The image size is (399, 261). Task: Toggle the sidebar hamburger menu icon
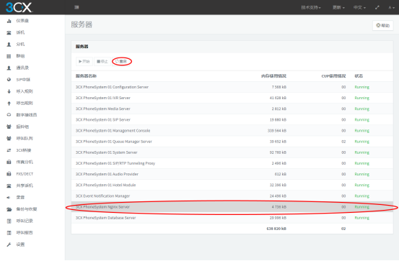coord(76,7)
